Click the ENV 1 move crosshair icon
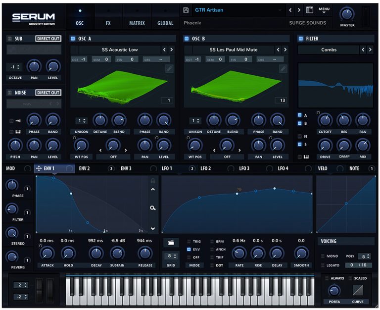Image resolution: width=380 pixels, height=310 pixels. (39, 168)
